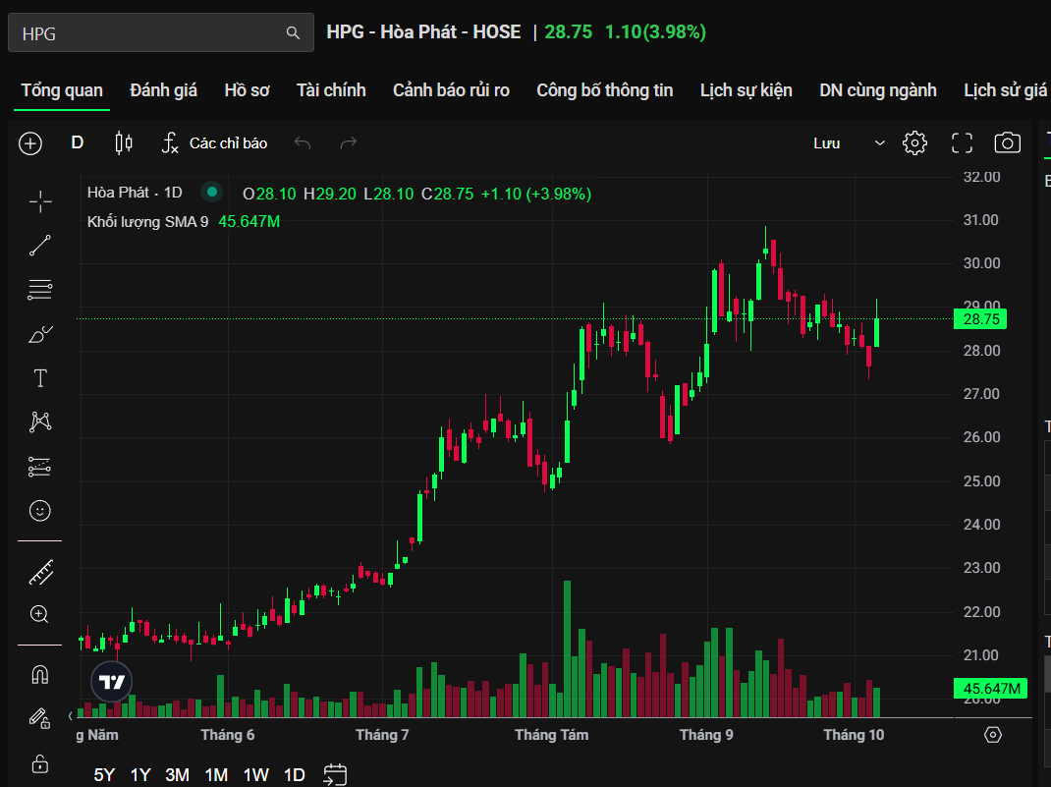1051x787 pixels.
Task: Open Các chỉ báo indicators button
Action: (x=215, y=143)
